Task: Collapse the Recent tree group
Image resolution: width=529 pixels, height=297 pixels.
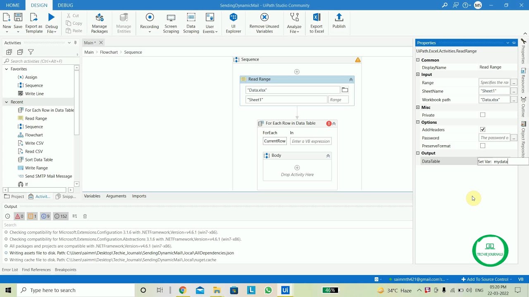Action: pyautogui.click(x=6, y=102)
